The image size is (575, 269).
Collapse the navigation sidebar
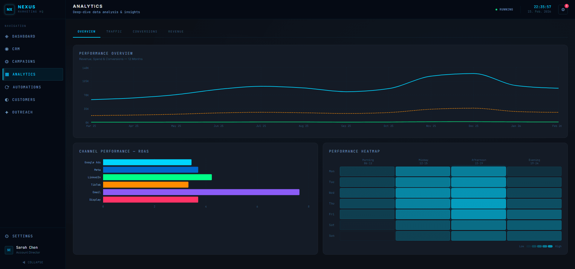click(33, 262)
